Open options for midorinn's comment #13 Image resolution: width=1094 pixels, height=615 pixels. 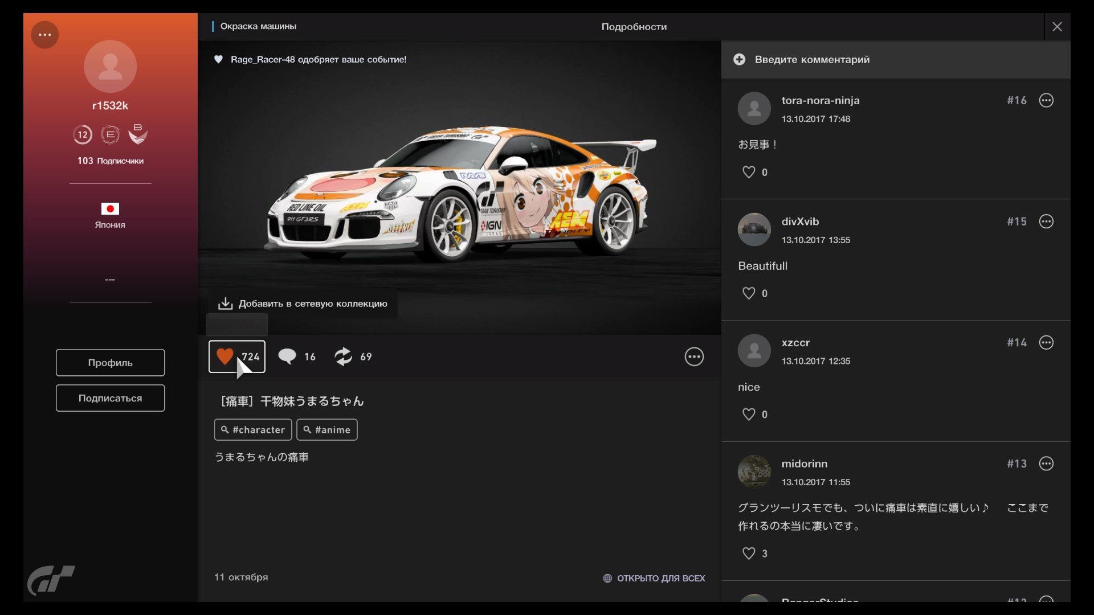[x=1046, y=464]
